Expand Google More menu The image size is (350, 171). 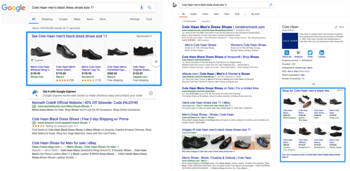pos(103,19)
